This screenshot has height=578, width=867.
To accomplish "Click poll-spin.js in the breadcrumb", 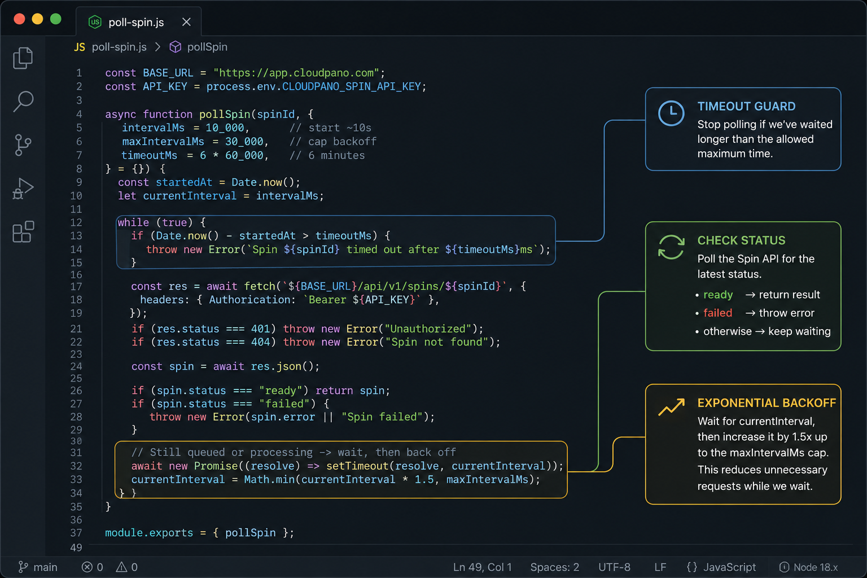I will (119, 47).
